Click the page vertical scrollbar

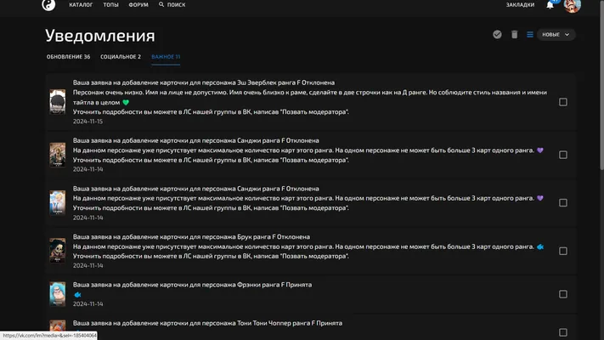click(x=601, y=85)
